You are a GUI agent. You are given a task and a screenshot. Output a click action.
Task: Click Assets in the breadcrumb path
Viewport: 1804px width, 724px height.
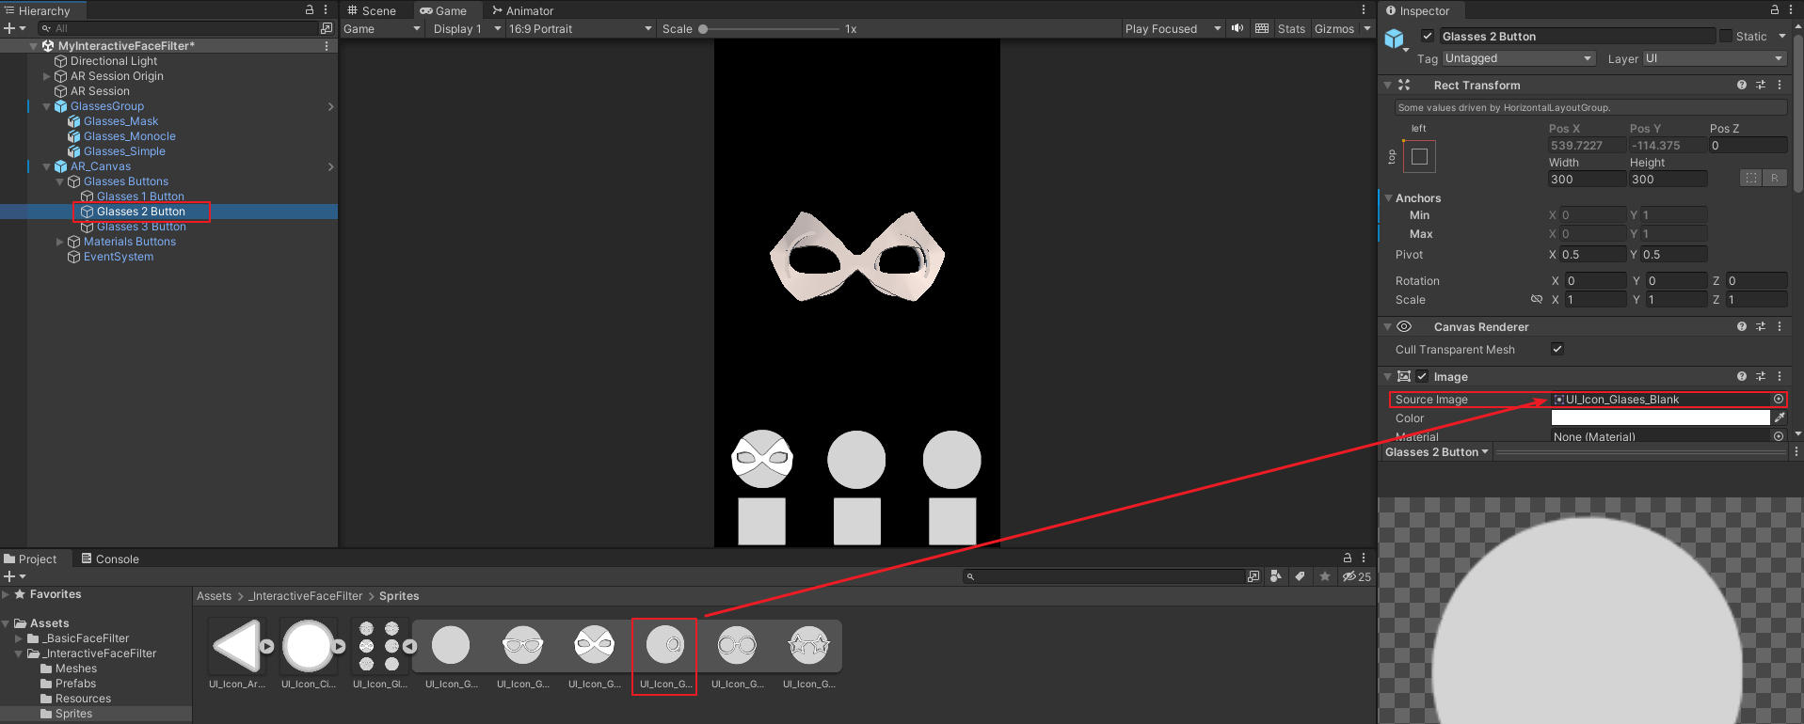[214, 596]
